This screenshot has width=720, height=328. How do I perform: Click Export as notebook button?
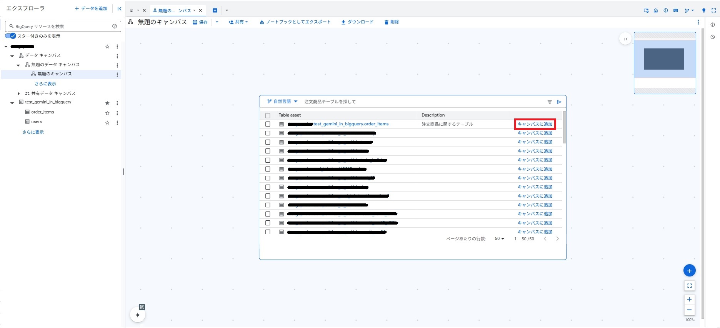[295, 22]
